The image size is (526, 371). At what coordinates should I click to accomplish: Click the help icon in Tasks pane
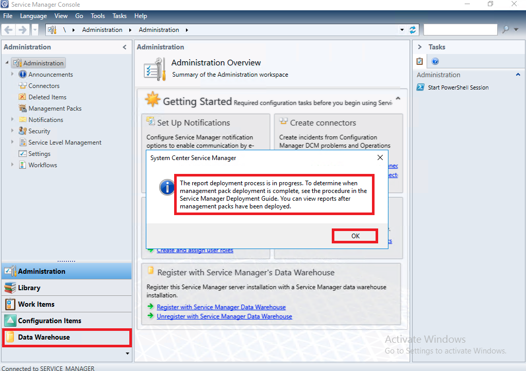435,61
